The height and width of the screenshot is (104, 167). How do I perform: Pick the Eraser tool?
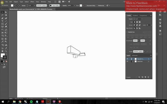tap(6, 27)
